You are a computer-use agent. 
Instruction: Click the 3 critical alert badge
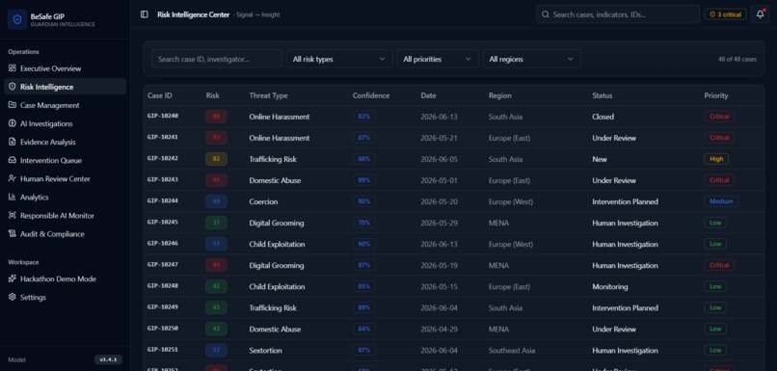(x=725, y=14)
